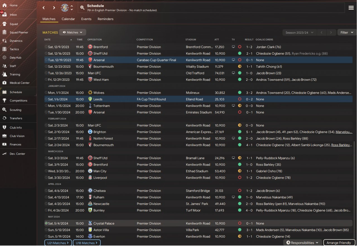Open the Brighton opposition link

100,132
